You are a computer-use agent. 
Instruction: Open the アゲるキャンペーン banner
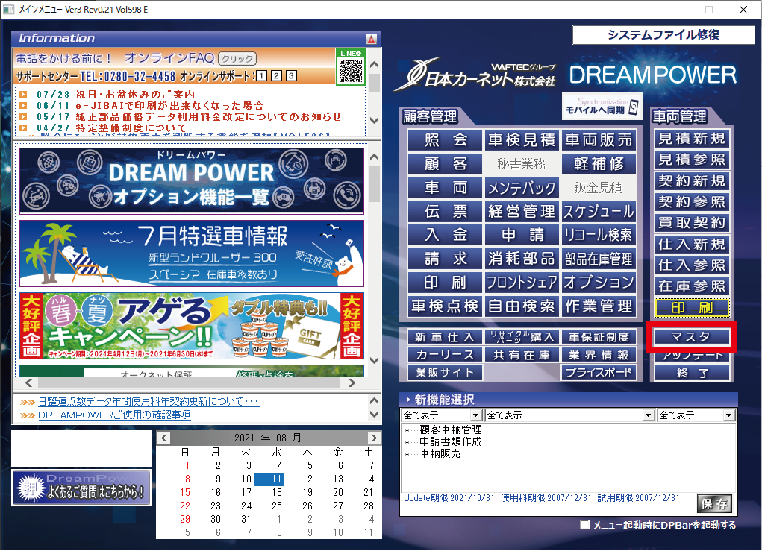tap(192, 325)
